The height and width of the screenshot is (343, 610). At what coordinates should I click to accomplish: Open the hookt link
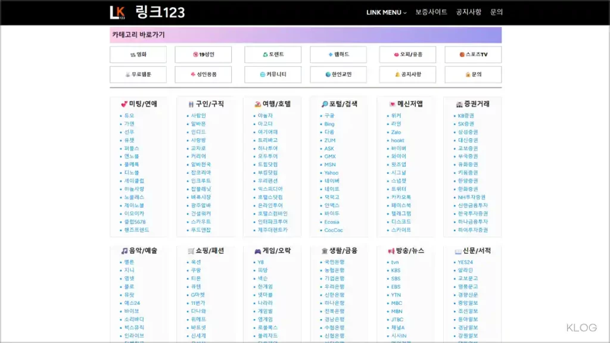[397, 141]
